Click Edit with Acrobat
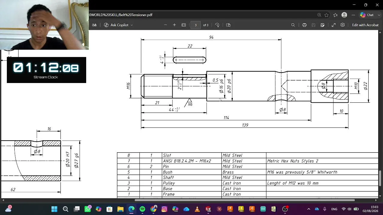The image size is (383, 215). 365,25
